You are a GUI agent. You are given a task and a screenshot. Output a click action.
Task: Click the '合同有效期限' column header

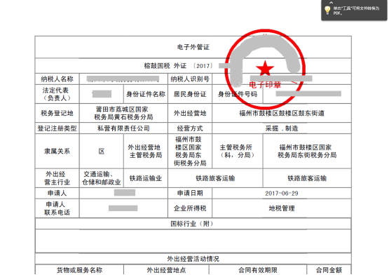coord(258,270)
